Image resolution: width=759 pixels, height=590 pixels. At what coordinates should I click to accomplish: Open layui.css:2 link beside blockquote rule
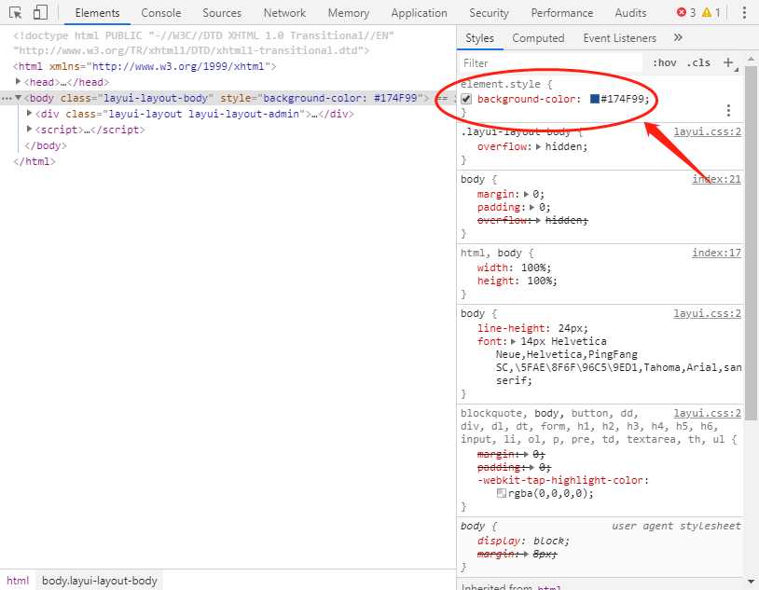point(707,413)
